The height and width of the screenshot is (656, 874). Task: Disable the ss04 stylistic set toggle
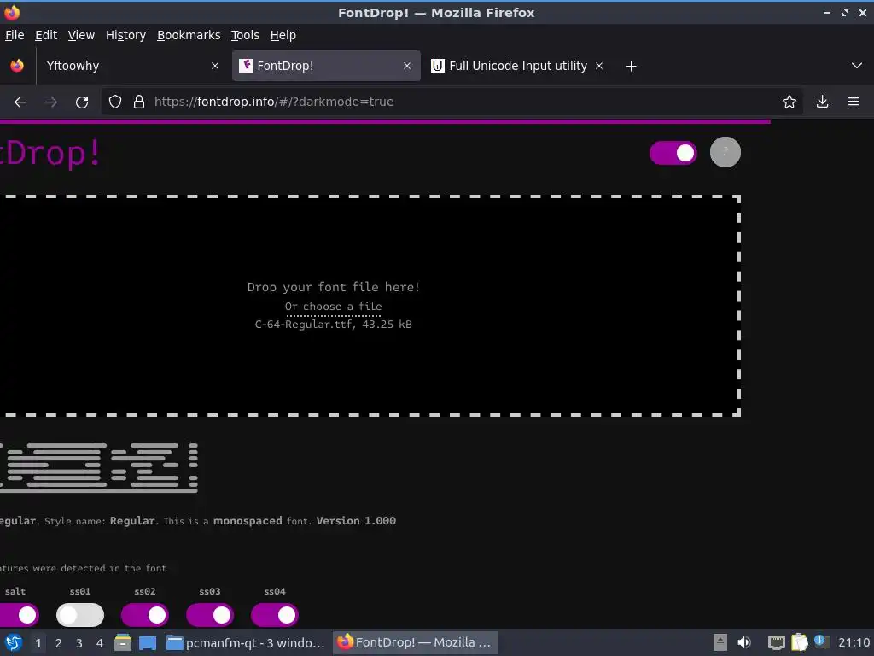coord(275,615)
